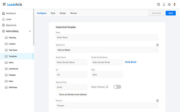Insert emoji in Subject Line

coord(157,45)
